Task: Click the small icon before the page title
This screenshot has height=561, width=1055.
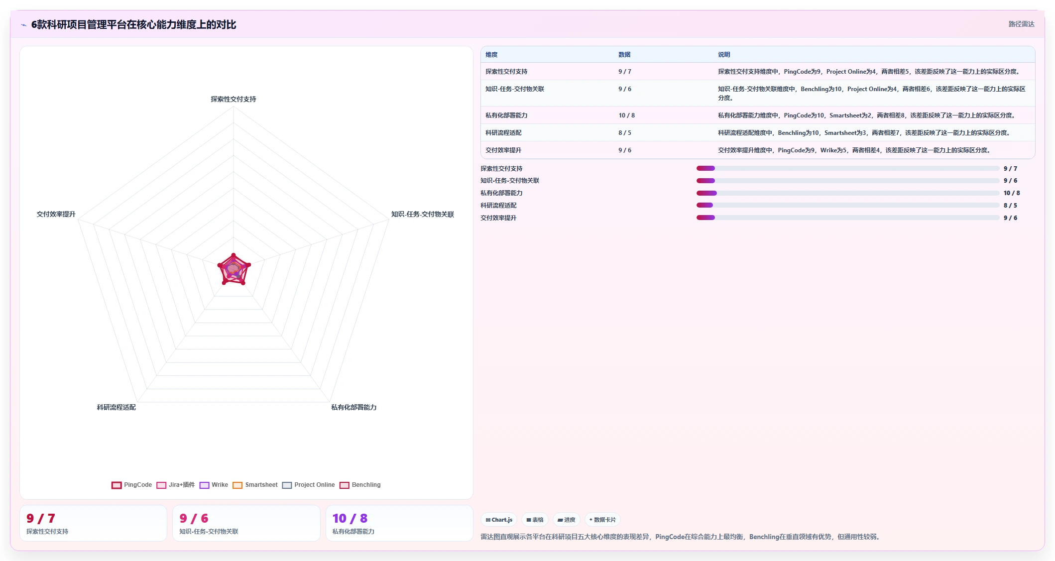Action: pos(24,25)
